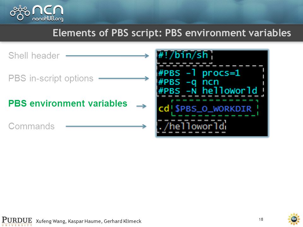
Task: Click the green 'PBS environment variables' label
Action: click(x=68, y=103)
